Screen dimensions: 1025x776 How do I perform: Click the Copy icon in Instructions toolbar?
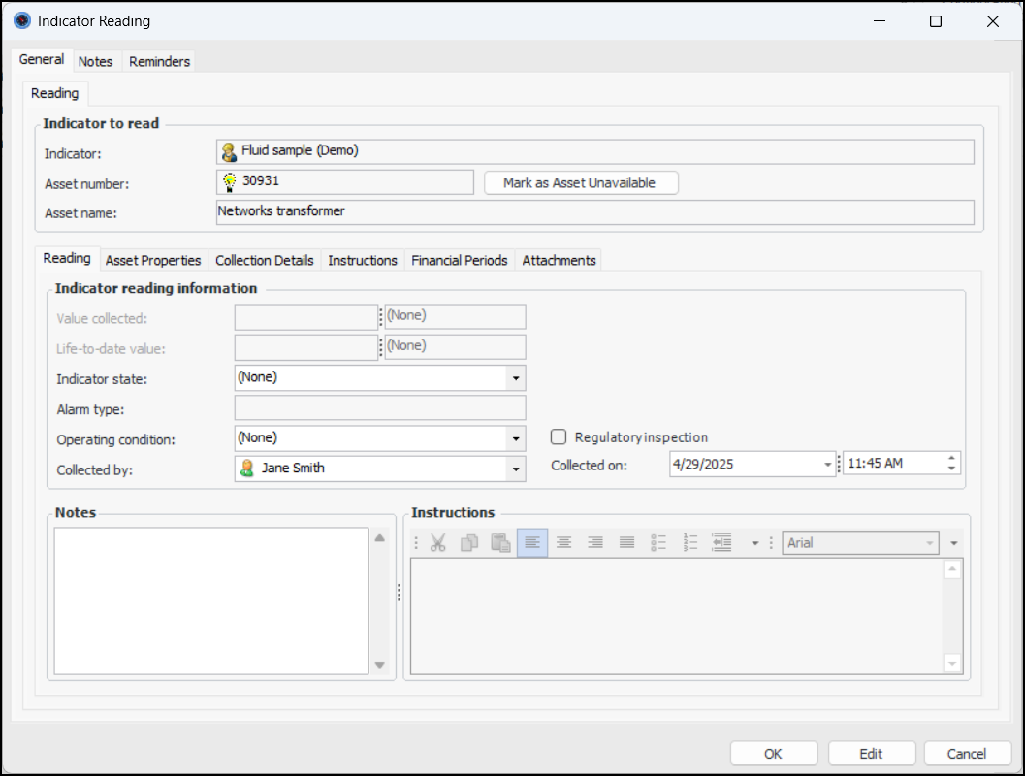pos(468,543)
